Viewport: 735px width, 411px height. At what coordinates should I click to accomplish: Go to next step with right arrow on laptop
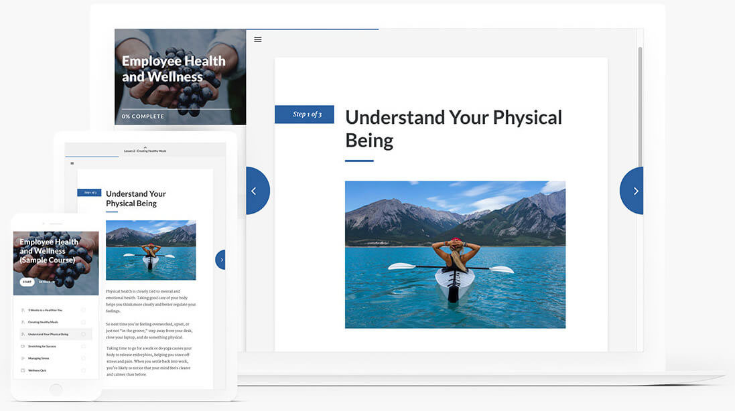[x=634, y=191]
